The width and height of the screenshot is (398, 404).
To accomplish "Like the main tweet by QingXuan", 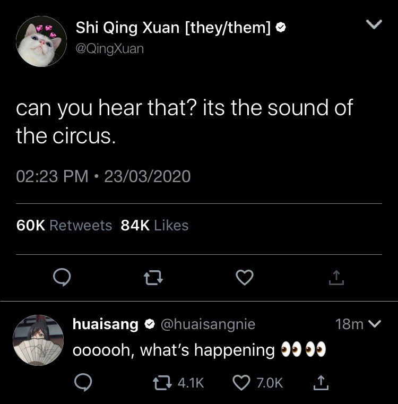I will pos(245,277).
